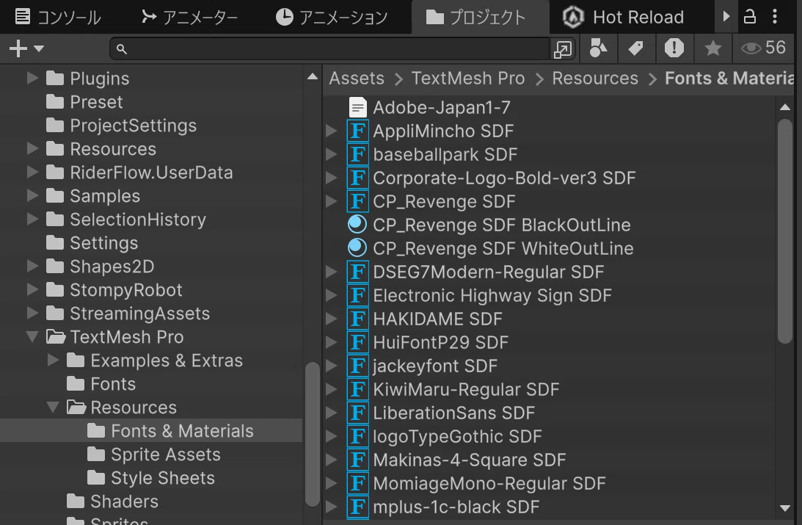
Task: Select the HuiFontP29 SDF font icon
Action: coord(357,343)
